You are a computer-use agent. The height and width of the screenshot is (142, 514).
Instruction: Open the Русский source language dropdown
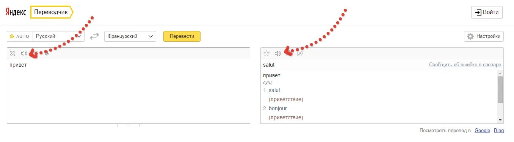click(x=59, y=36)
